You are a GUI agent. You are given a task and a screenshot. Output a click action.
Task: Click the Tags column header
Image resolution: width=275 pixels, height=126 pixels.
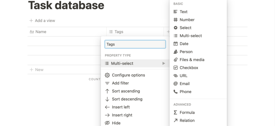tap(135, 32)
